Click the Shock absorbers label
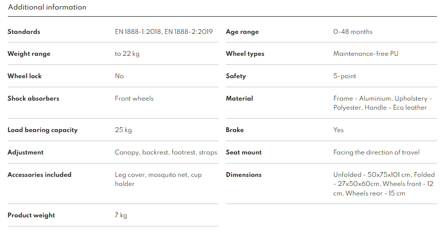 (33, 99)
